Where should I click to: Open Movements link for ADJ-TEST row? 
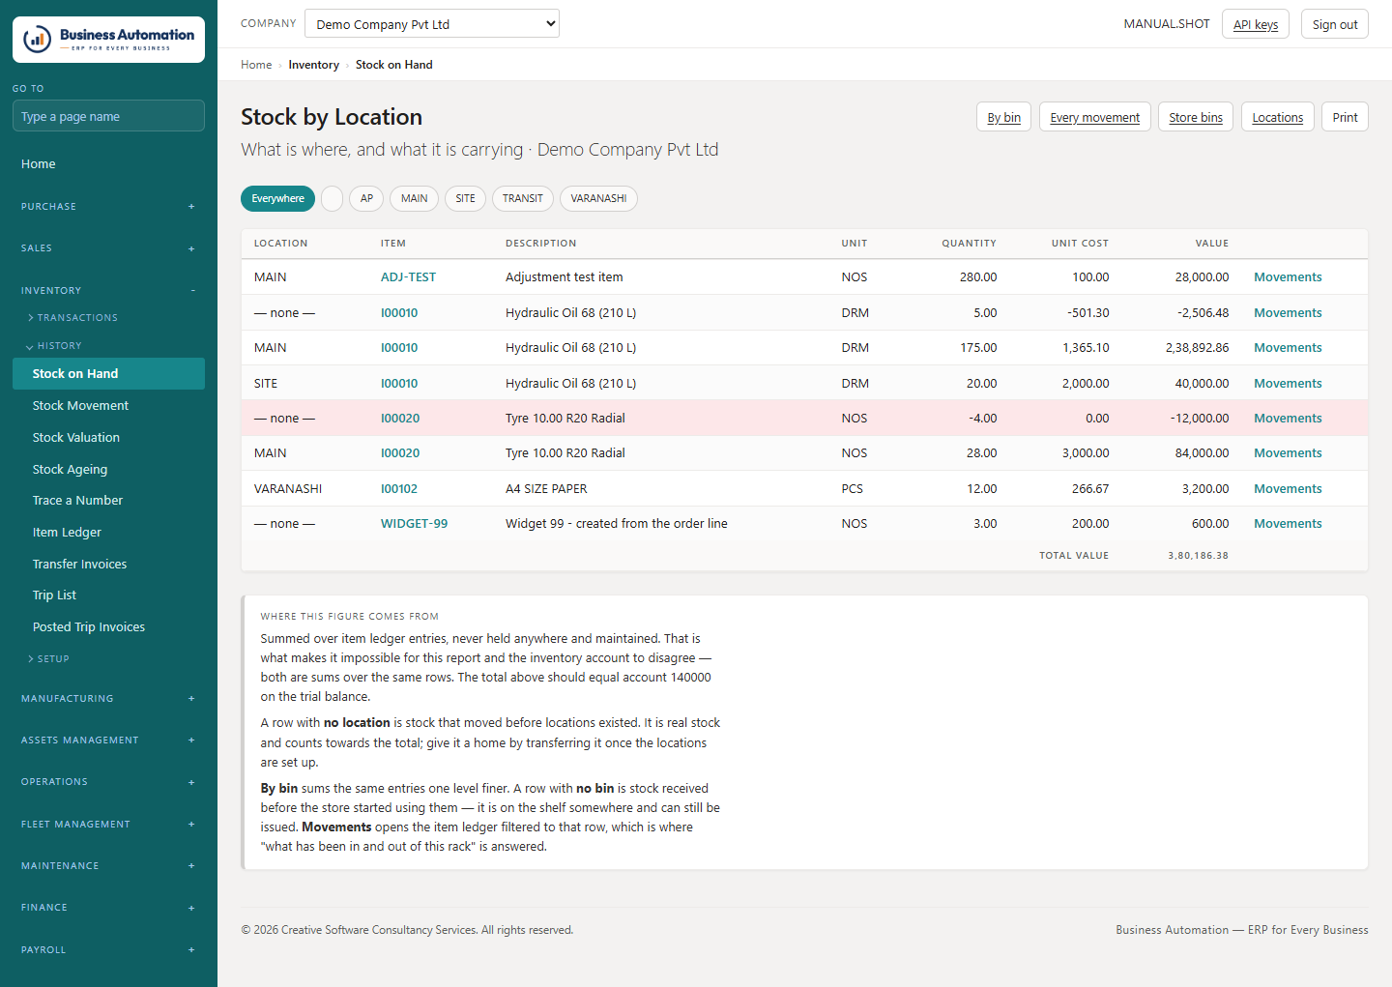pyautogui.click(x=1288, y=277)
